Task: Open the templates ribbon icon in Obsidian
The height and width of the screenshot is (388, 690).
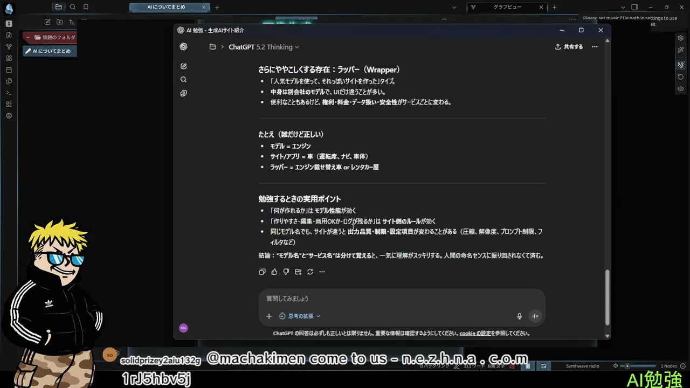Action: click(9, 81)
